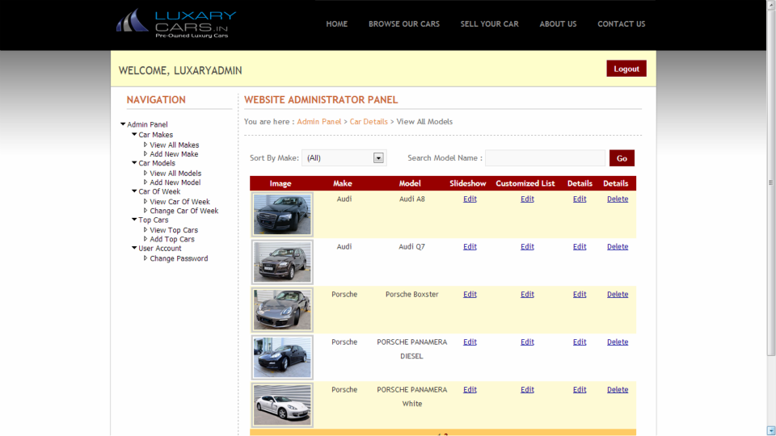
Task: Edit Customized List for Porsche Boxster
Action: click(527, 294)
